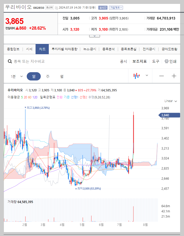This screenshot has height=236, width=184.
Task: Click the magnifier search icon
Action: tap(10, 62)
